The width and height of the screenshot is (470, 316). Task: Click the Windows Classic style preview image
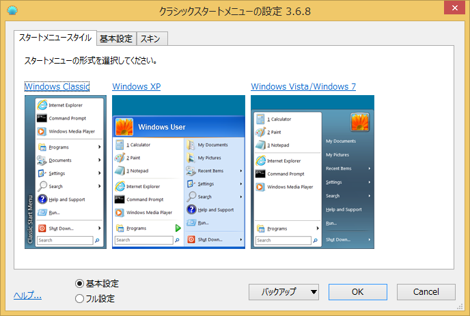pyautogui.click(x=64, y=172)
